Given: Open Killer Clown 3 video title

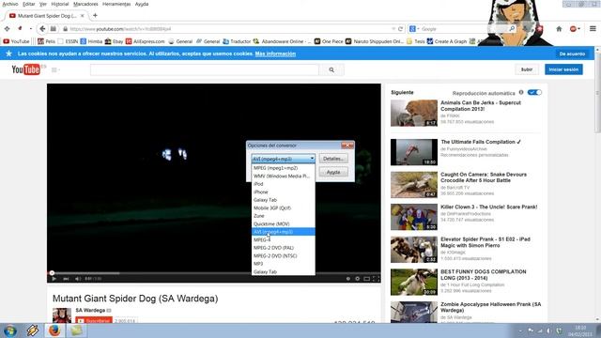Looking at the screenshot, I should (x=489, y=207).
